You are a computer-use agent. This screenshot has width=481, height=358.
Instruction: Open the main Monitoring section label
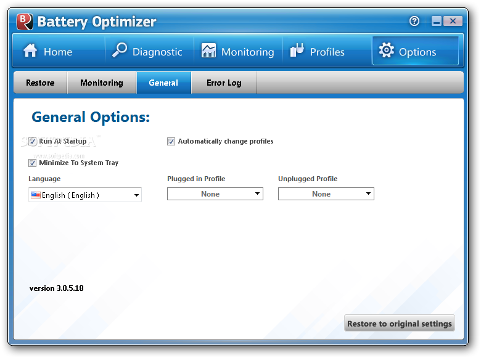[247, 52]
